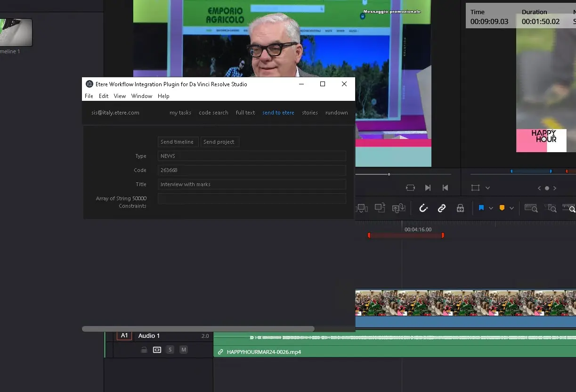This screenshot has height=392, width=576.
Task: Open the Edit menu in the Etere plugin
Action: [x=104, y=96]
